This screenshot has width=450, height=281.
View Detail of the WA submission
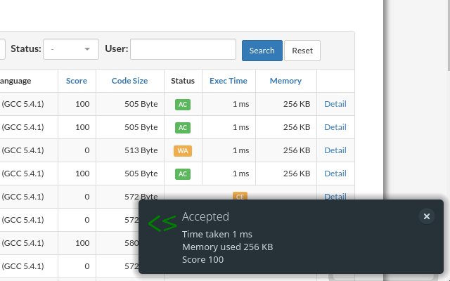point(335,150)
